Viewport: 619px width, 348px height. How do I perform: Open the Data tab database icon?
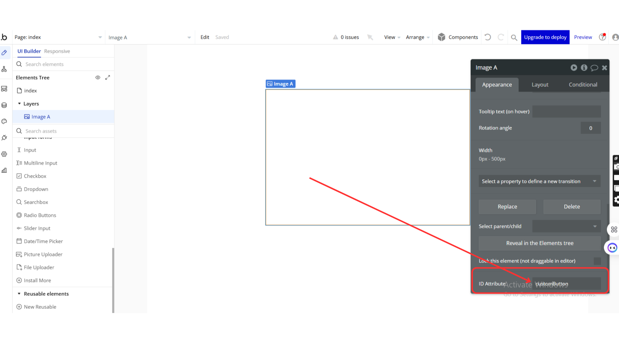4,105
